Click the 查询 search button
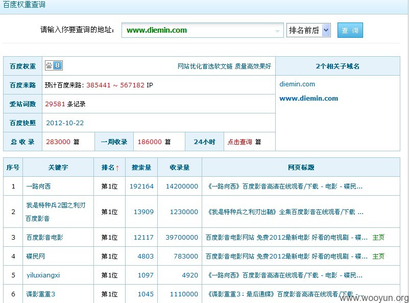409x303 pixels. point(350,30)
